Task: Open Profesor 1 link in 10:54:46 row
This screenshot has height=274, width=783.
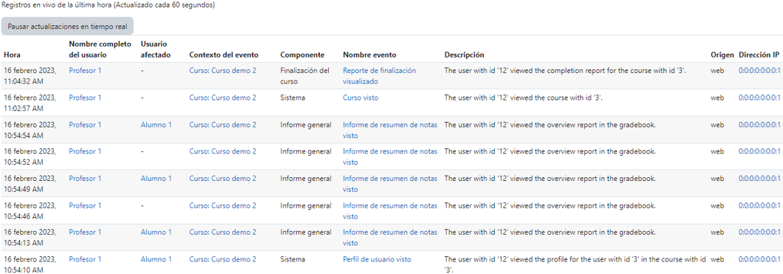Action: pos(85,205)
